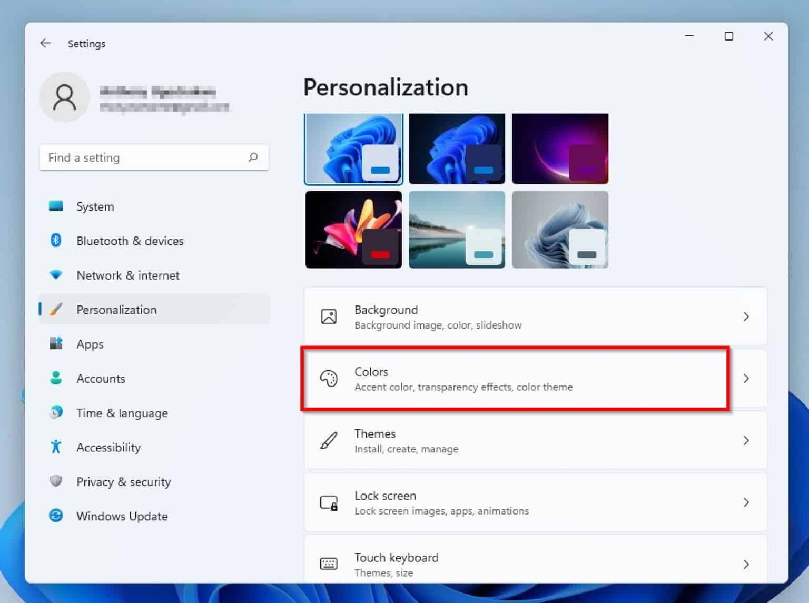This screenshot has height=603, width=809.
Task: Open the Lock screen row
Action: pos(536,502)
